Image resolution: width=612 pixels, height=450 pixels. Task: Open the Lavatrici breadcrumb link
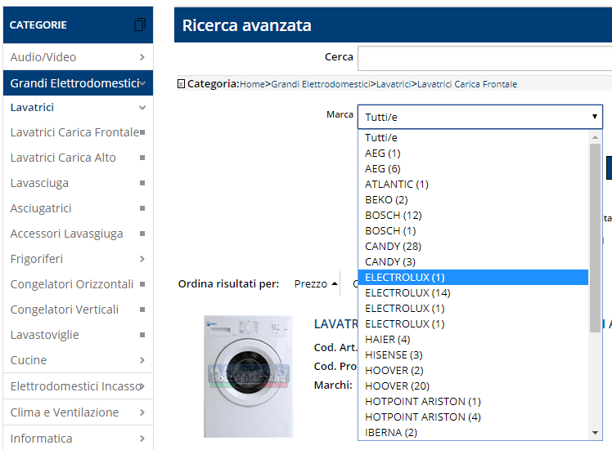[x=394, y=84]
